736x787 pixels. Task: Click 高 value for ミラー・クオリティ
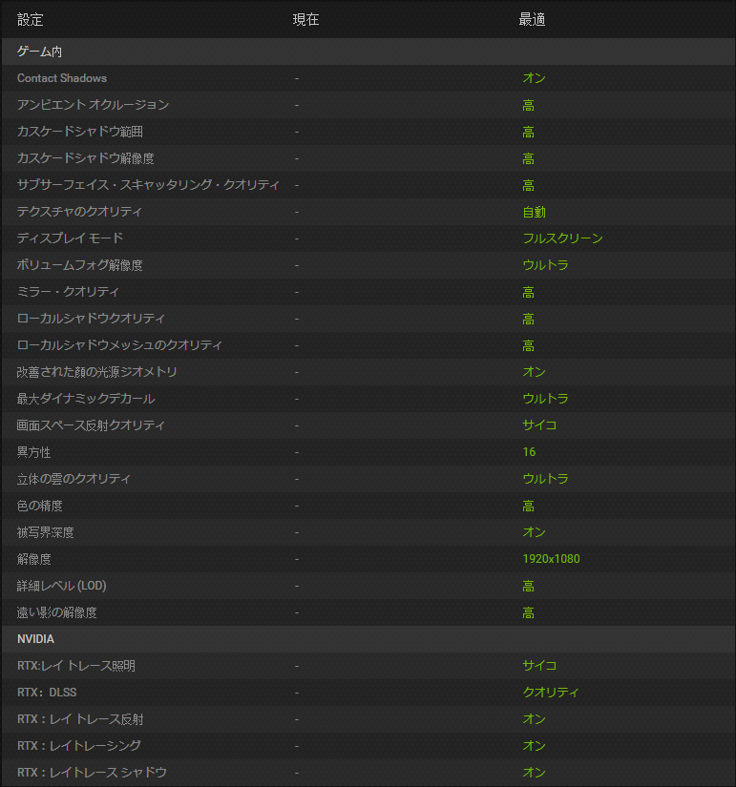click(x=528, y=292)
